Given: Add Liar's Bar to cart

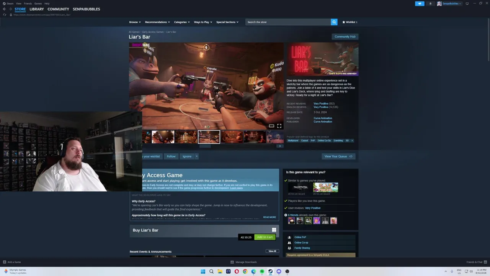Looking at the screenshot, I should (x=265, y=237).
